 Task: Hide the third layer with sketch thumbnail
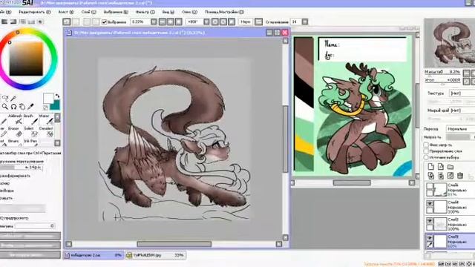click(430, 221)
